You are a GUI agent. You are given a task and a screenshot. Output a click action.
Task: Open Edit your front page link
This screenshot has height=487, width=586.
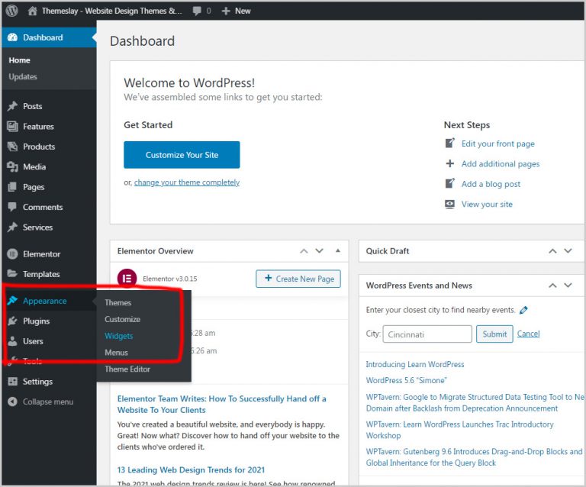(x=497, y=144)
